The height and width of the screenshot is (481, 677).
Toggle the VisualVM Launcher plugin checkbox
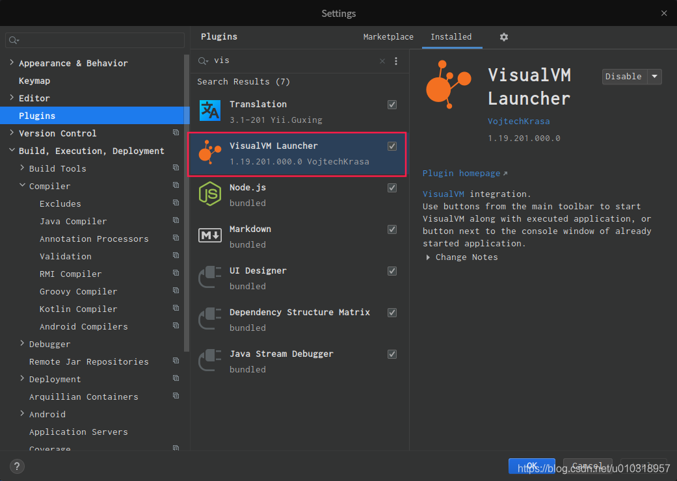[392, 146]
